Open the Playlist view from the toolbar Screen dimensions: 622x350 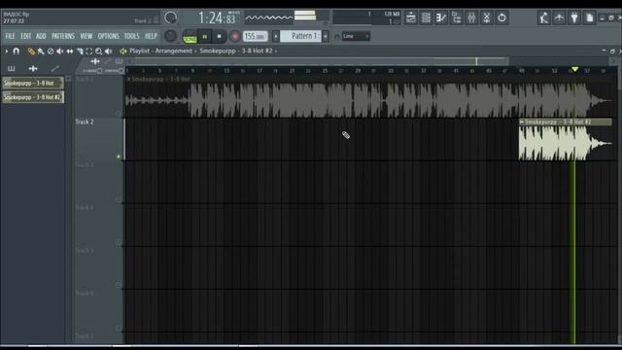(411, 17)
